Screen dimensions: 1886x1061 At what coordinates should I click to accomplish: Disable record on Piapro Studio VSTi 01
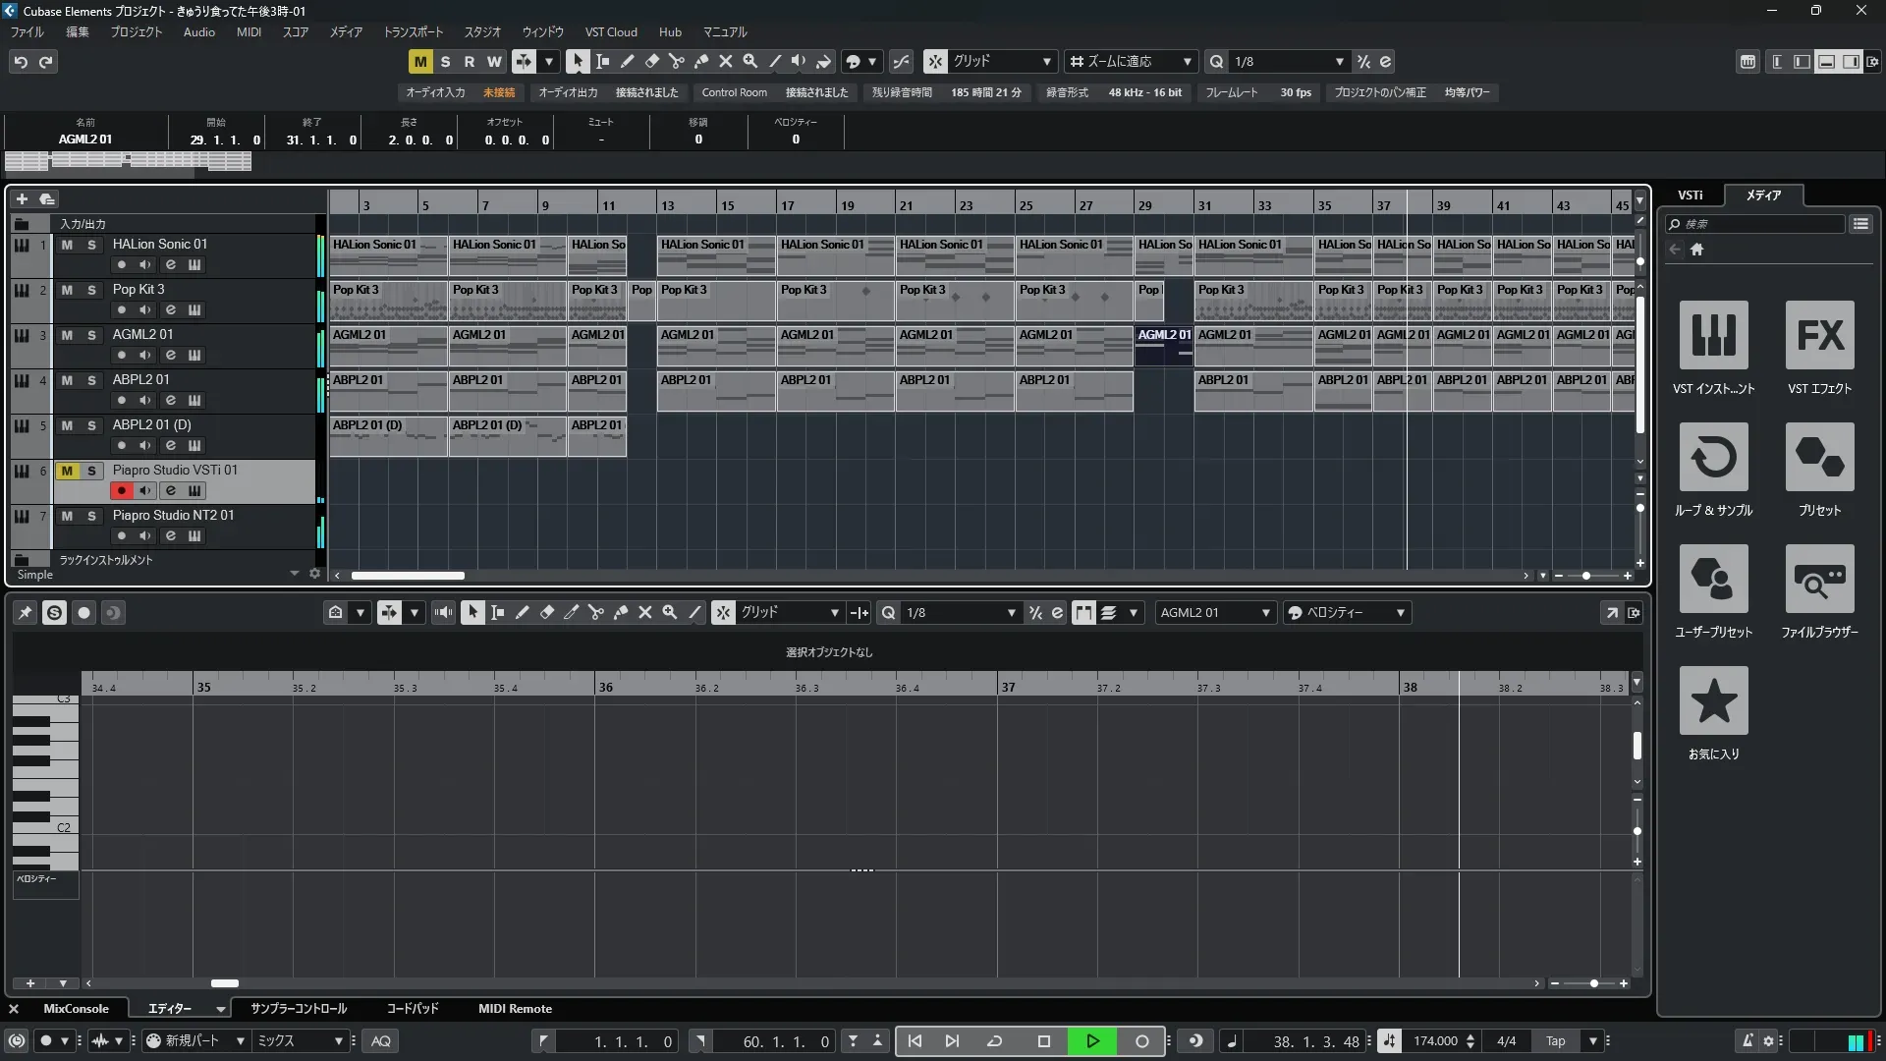[121, 490]
